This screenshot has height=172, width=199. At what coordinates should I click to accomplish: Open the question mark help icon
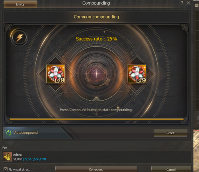click(182, 3)
